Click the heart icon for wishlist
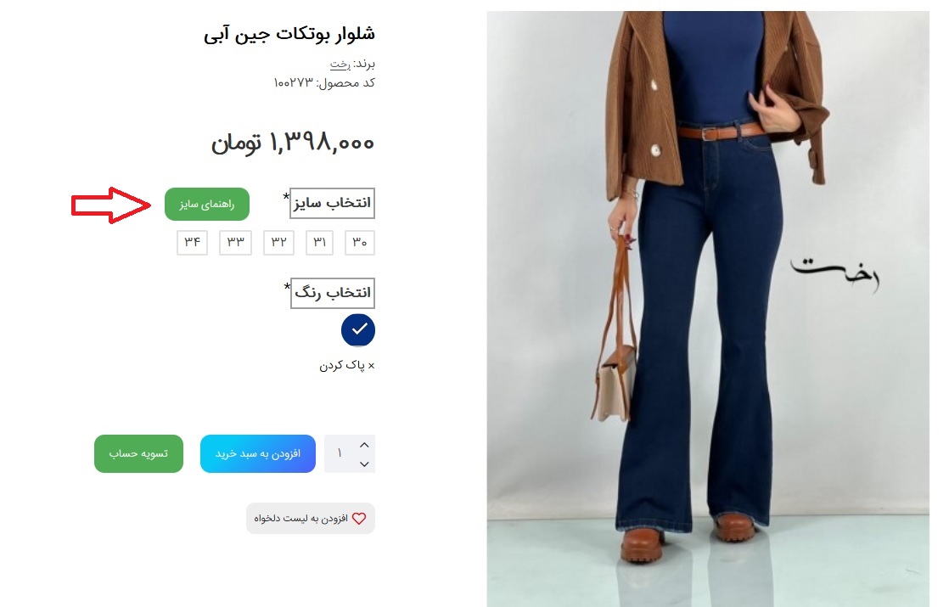Image resolution: width=949 pixels, height=607 pixels. click(x=359, y=519)
